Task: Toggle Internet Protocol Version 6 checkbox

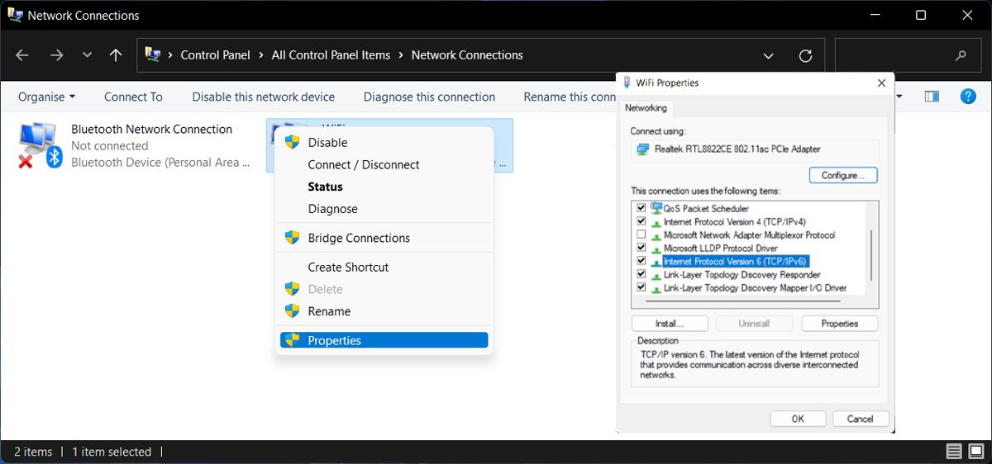Action: click(x=641, y=261)
